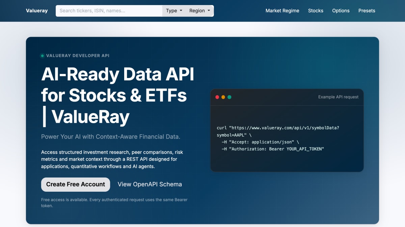405x227 pixels.
Task: Open the Region dropdown
Action: (x=200, y=11)
